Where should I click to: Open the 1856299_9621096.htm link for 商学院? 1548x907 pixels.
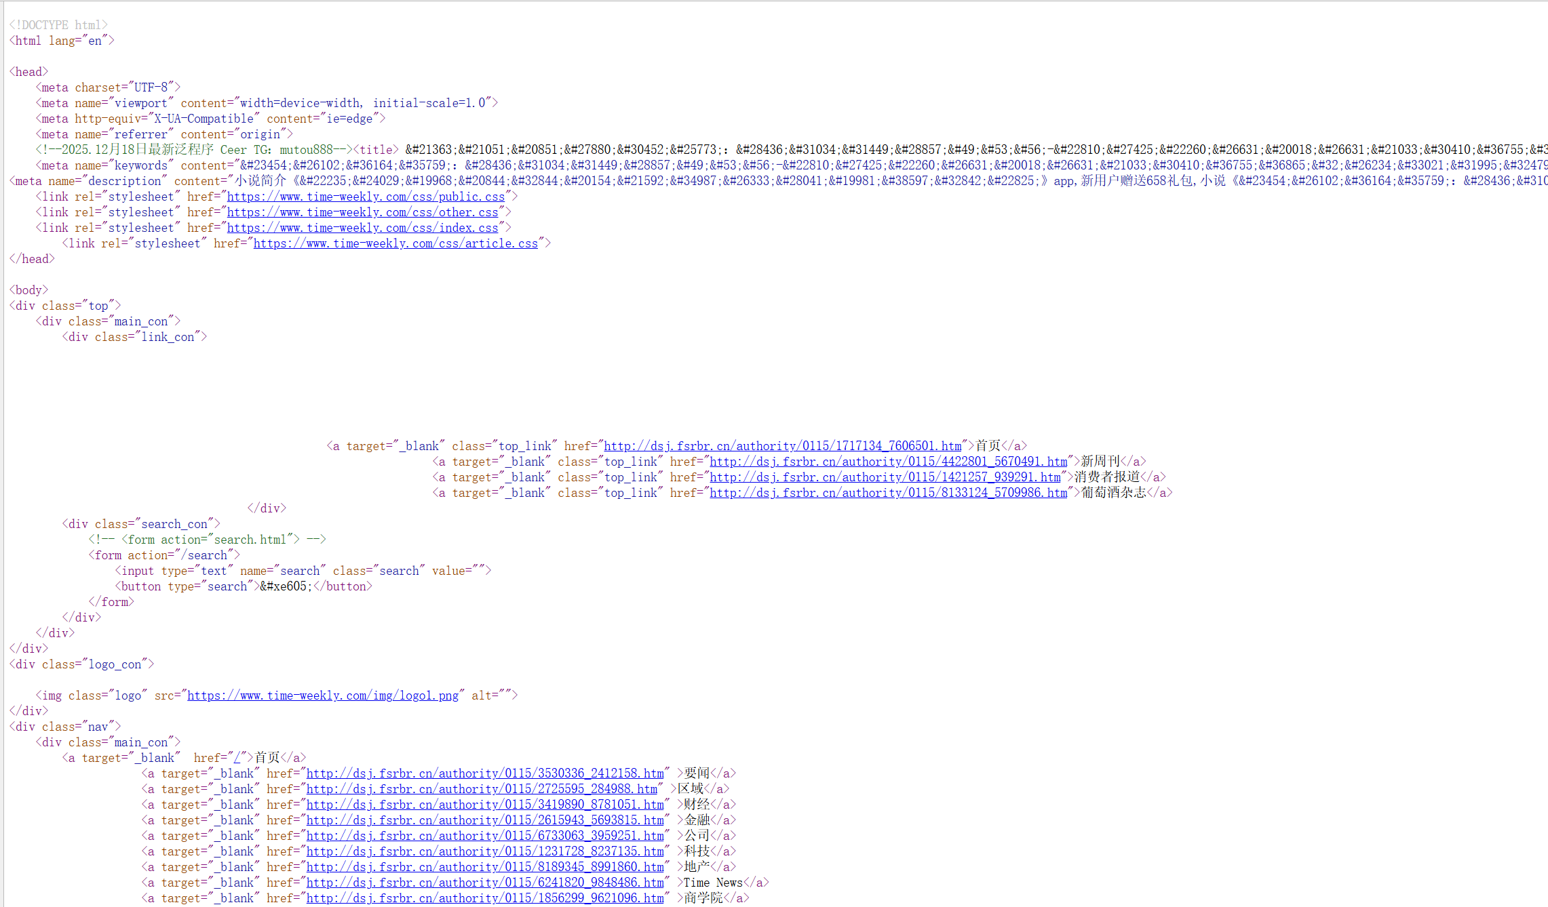485,898
